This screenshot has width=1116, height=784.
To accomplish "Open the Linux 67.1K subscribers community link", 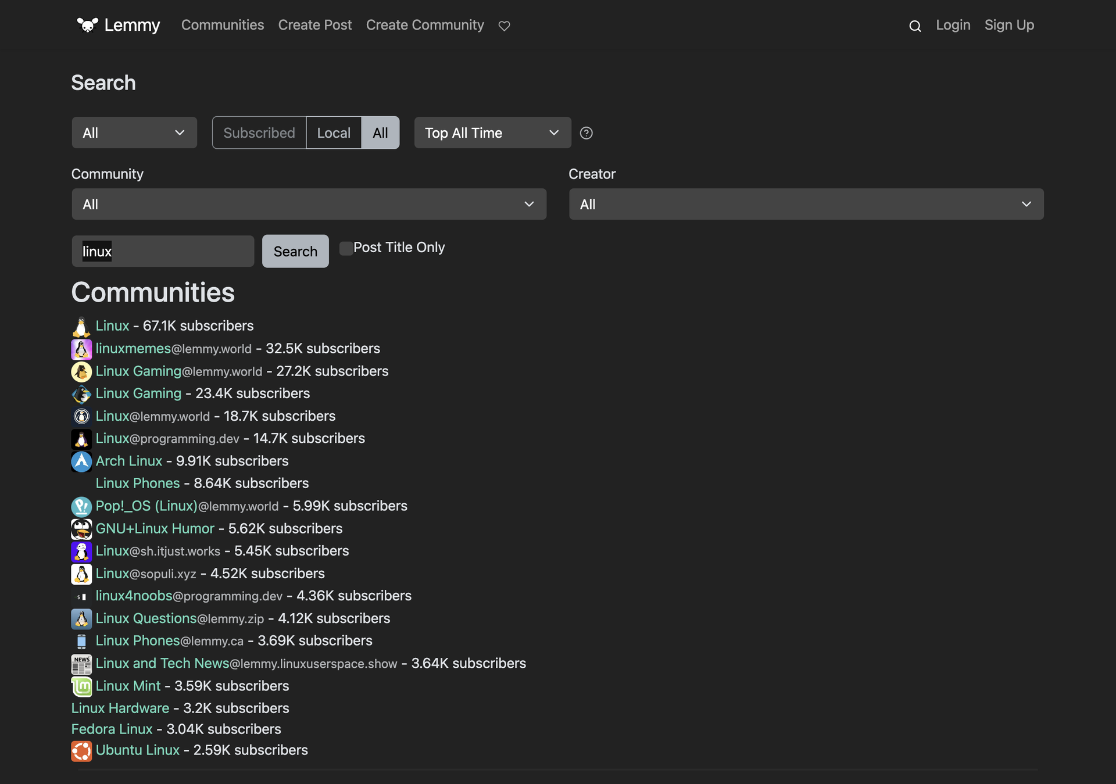I will coord(113,326).
